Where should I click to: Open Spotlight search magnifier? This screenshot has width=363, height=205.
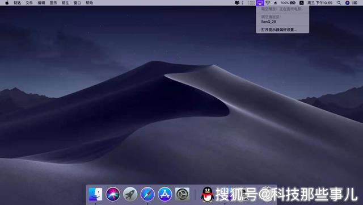click(x=339, y=3)
